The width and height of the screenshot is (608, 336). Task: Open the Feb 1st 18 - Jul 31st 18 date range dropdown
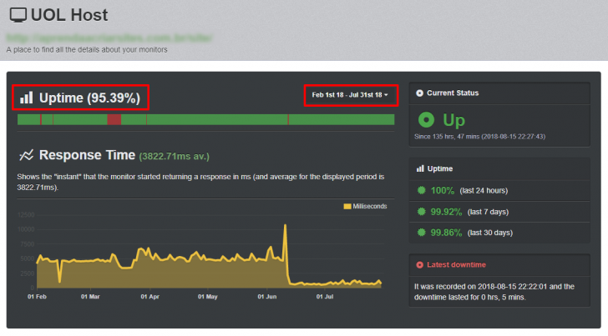350,95
